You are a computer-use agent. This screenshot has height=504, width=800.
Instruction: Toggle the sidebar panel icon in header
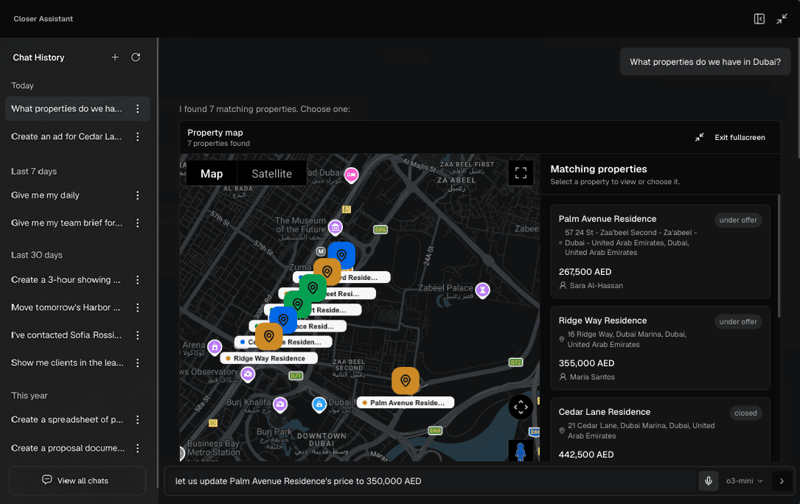pyautogui.click(x=759, y=19)
